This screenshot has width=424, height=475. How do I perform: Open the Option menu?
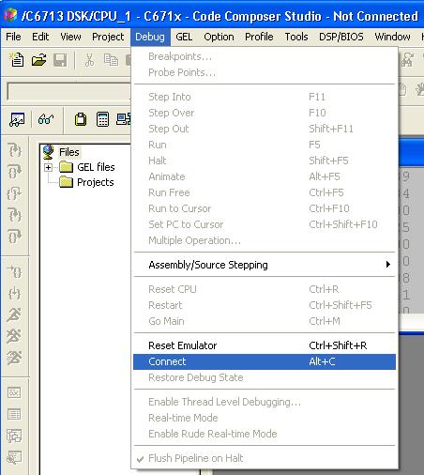click(219, 37)
